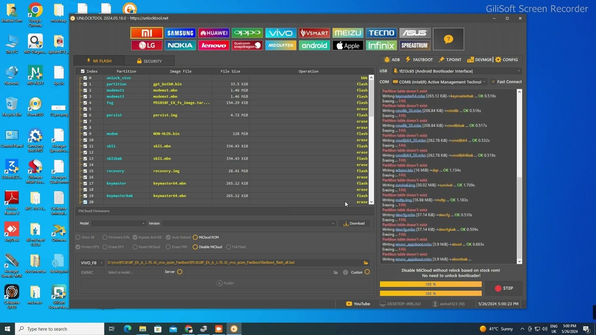Toggle the Custom radio option
The height and width of the screenshot is (335, 596).
367,272
